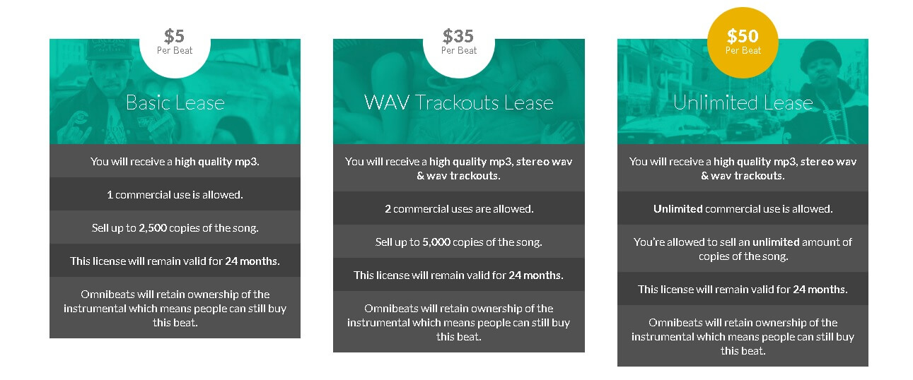Screen dimensions: 913x380
Task: Select the Unlimited Lease heading
Action: (743, 103)
